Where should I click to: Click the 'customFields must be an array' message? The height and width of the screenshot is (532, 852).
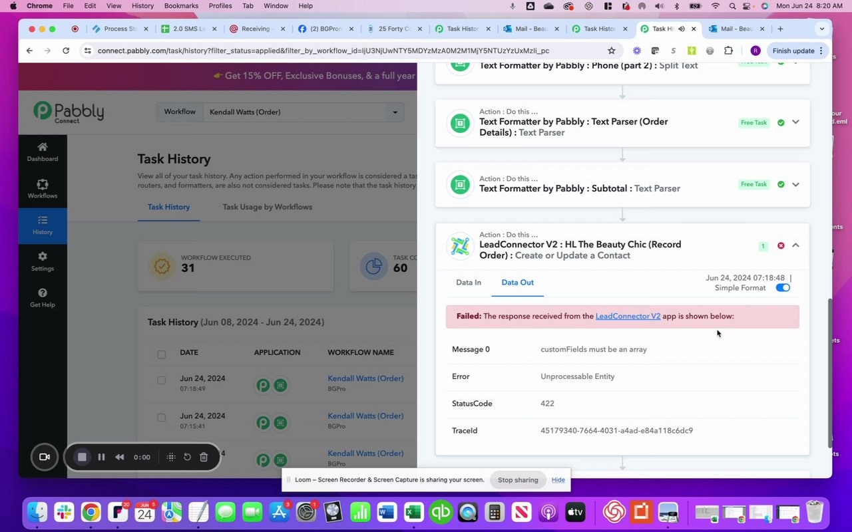click(594, 349)
